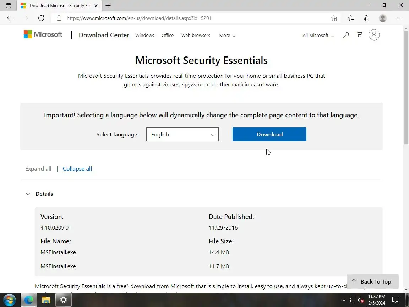Viewport: 409px width, 307px height.
Task: Open the Office navigation item
Action: click(168, 36)
